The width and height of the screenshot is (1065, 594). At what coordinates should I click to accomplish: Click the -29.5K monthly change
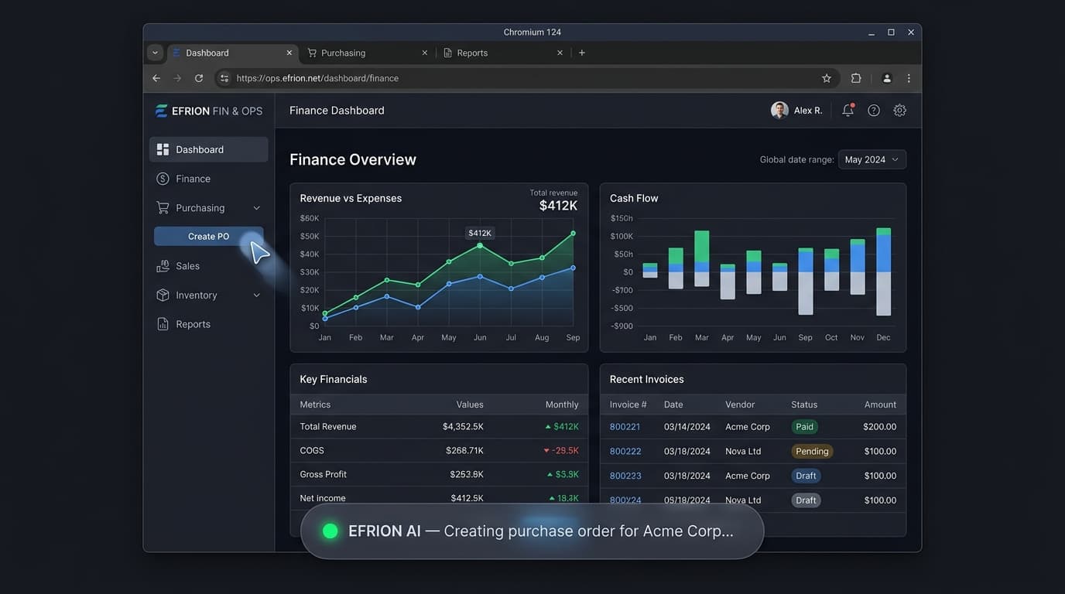[x=561, y=451]
